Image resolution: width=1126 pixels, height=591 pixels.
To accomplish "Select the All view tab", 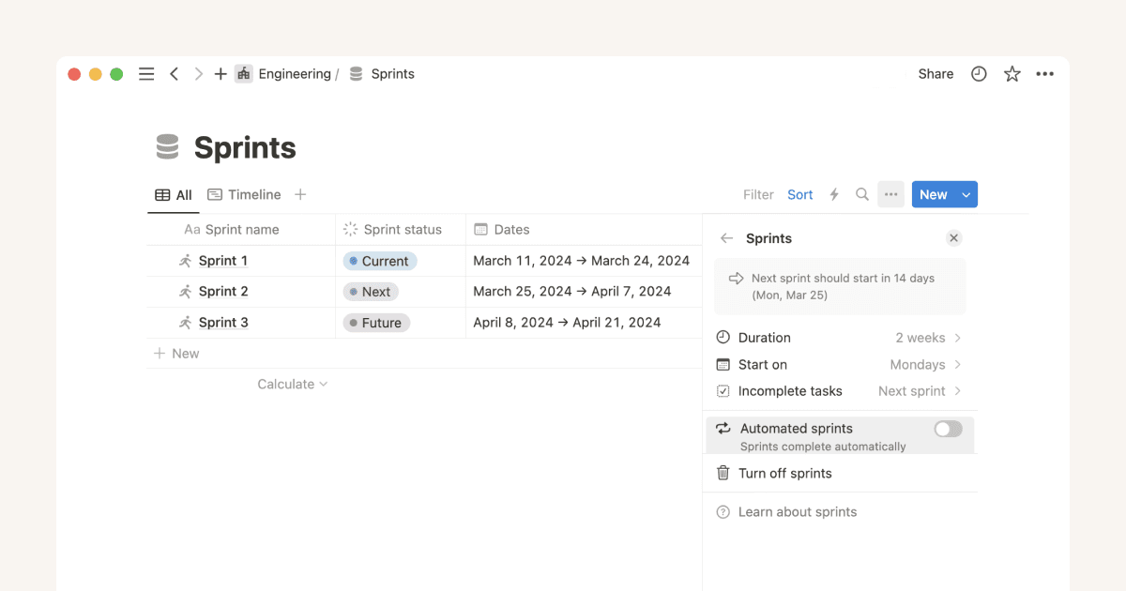I will 174,194.
